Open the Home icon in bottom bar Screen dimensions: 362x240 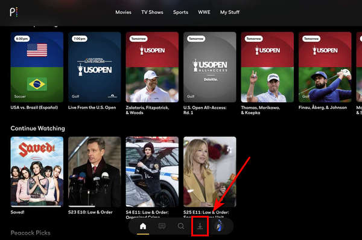[143, 226]
